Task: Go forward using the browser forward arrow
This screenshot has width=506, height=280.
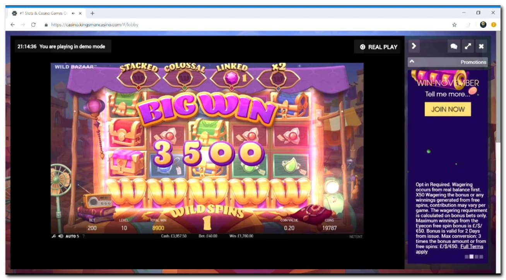Action: click(x=23, y=24)
